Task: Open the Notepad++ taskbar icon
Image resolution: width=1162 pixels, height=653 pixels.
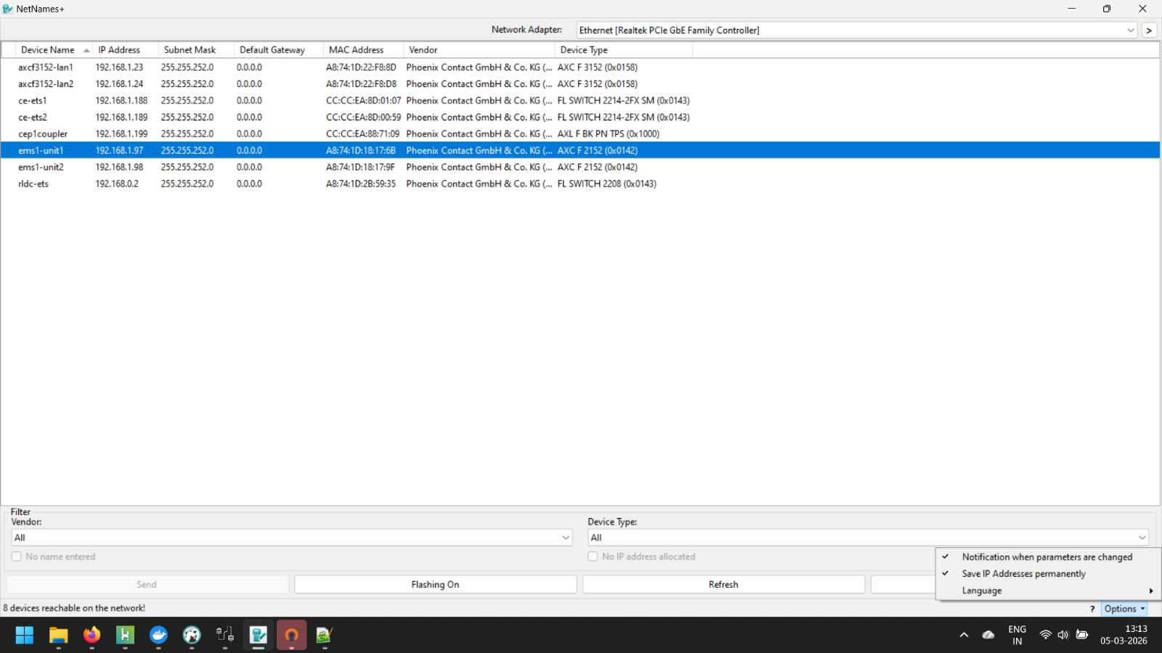Action: tap(324, 636)
